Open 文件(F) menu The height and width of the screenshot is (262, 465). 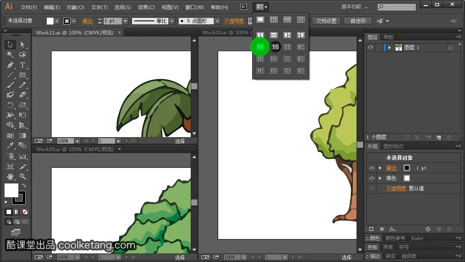tap(29, 7)
